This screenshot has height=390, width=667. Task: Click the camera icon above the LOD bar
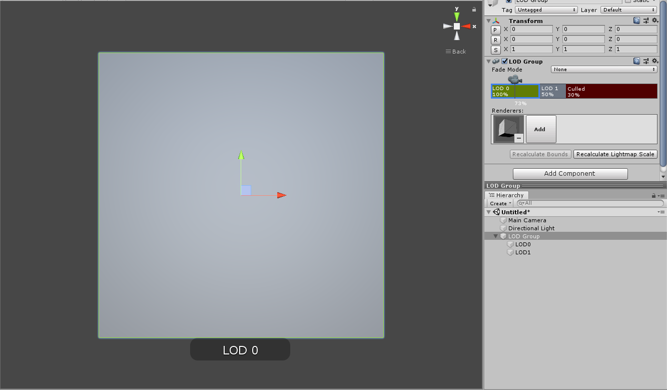514,79
